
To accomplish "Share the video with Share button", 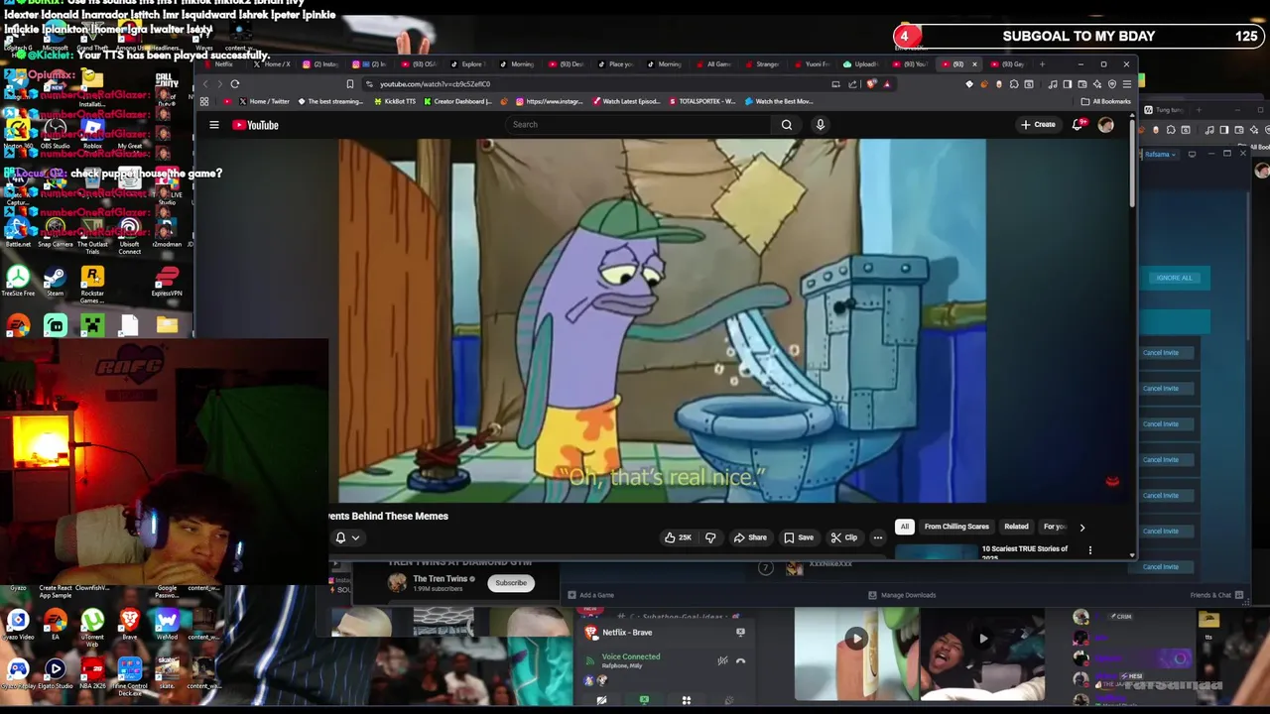I will click(x=750, y=538).
